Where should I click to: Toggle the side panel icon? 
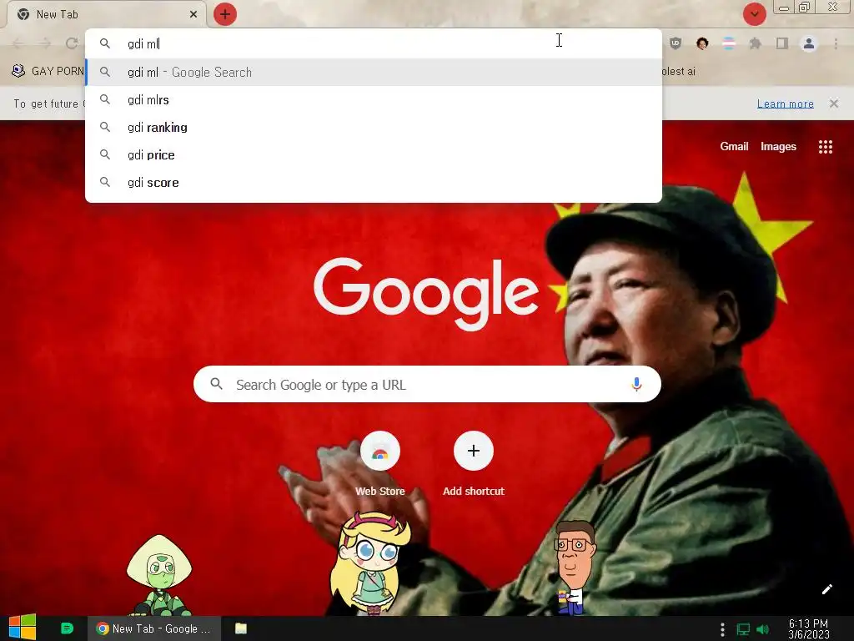(782, 43)
